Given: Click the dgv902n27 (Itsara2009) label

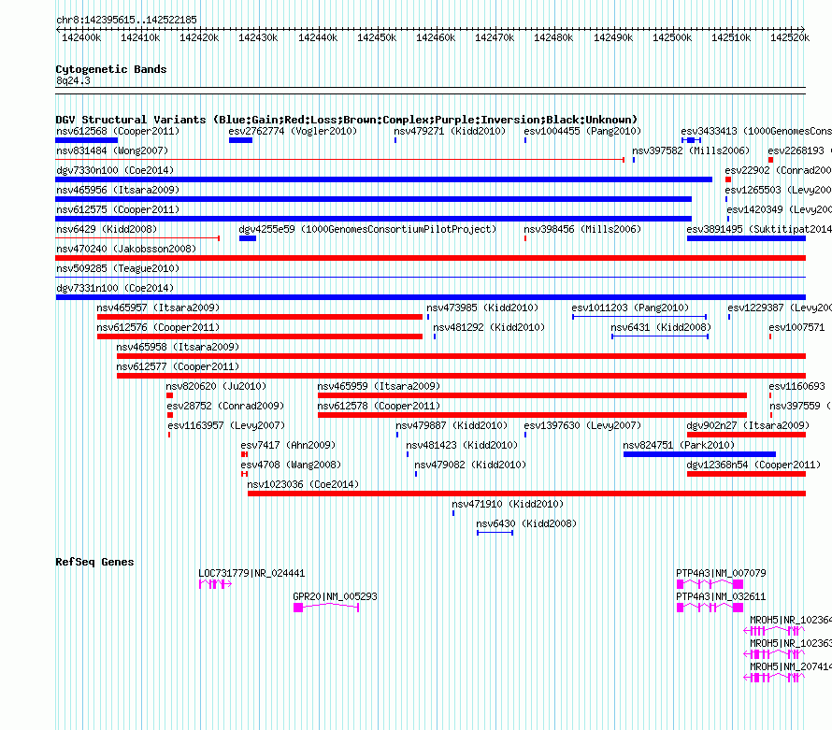Looking at the screenshot, I should [748, 425].
